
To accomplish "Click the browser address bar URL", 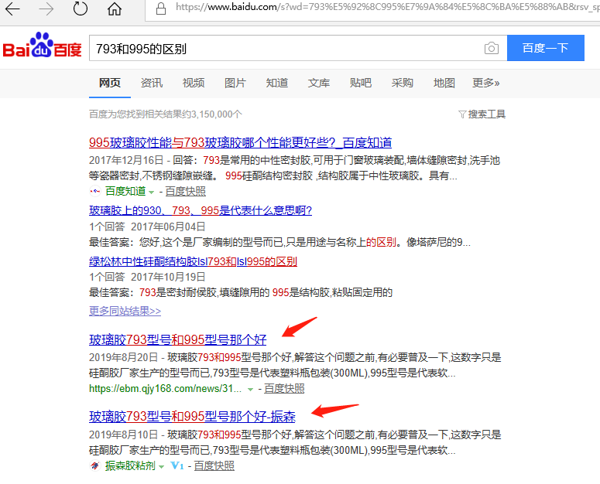I will [386, 8].
